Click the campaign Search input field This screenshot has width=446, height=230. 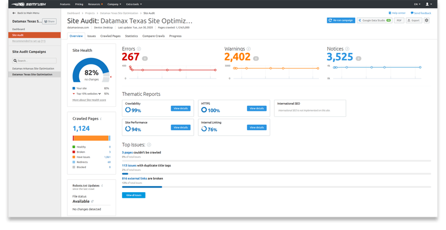coord(35,61)
